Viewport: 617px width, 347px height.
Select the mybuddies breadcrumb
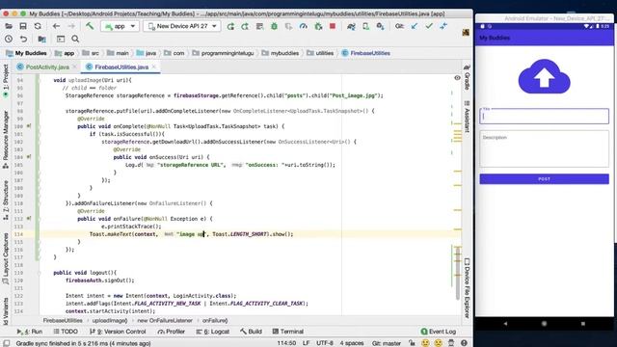(x=281, y=53)
